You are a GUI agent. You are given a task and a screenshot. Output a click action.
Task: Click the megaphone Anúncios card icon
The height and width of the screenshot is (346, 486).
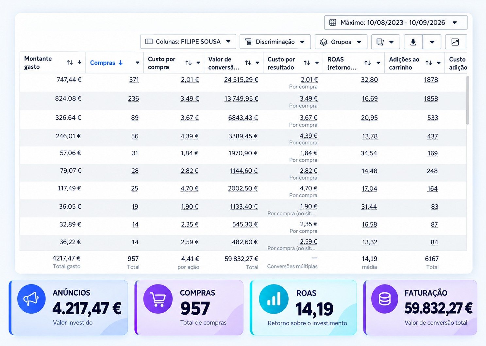tap(31, 299)
